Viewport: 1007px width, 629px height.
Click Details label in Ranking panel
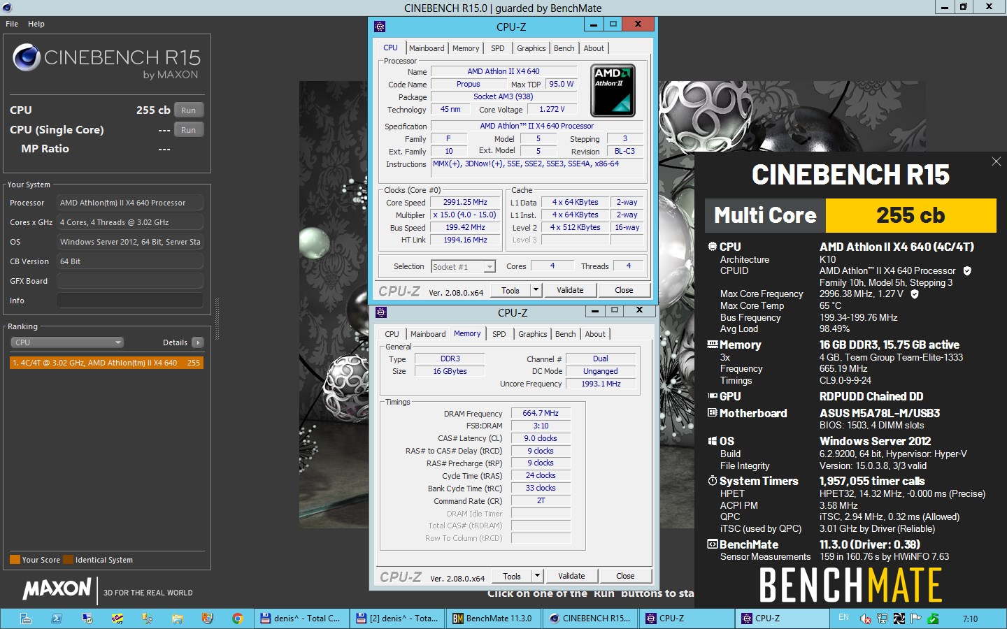coord(175,342)
